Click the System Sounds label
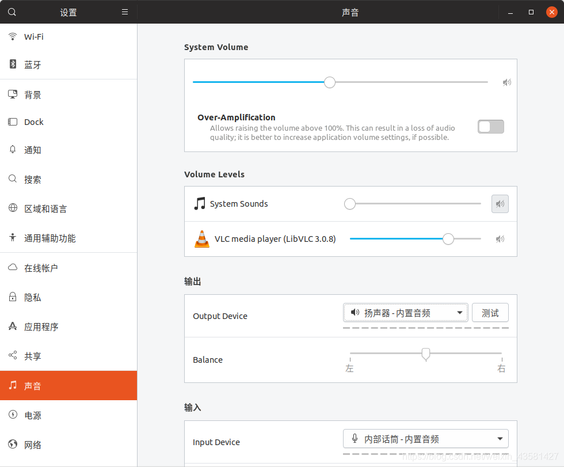The width and height of the screenshot is (564, 467). [239, 204]
